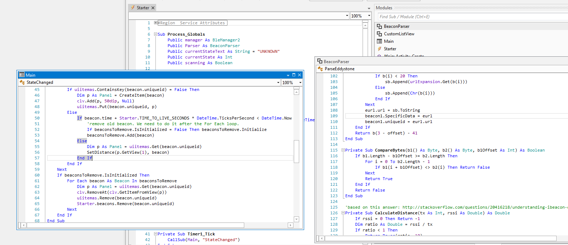Collapse the CompareBytes sub
568x245 pixels.
[343, 150]
